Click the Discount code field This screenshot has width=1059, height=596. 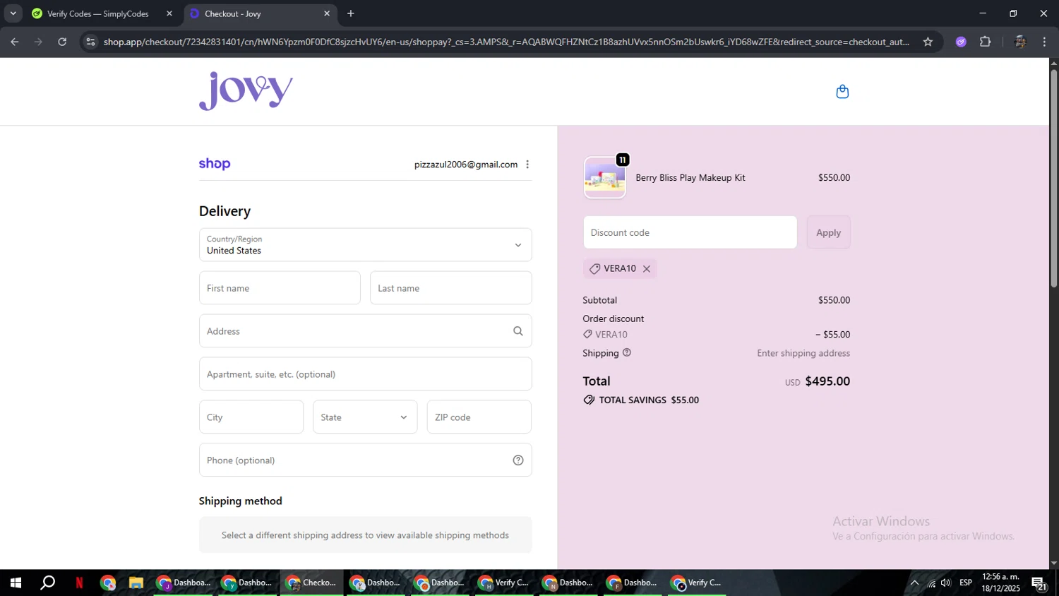click(690, 232)
